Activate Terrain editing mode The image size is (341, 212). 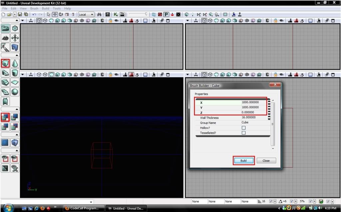pos(5,38)
